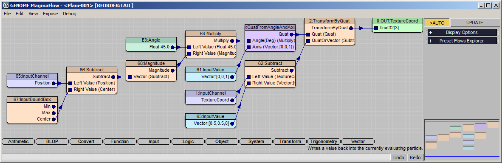The height and width of the screenshot is (163, 502).
Task: Click the float32[3] input socket of OUT:TextureCoord
Action: coord(376,28)
